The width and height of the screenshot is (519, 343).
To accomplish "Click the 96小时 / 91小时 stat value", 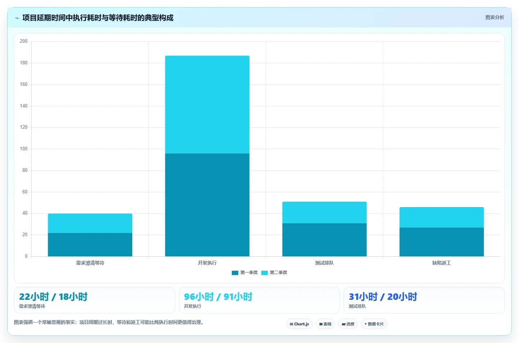I will click(x=218, y=297).
